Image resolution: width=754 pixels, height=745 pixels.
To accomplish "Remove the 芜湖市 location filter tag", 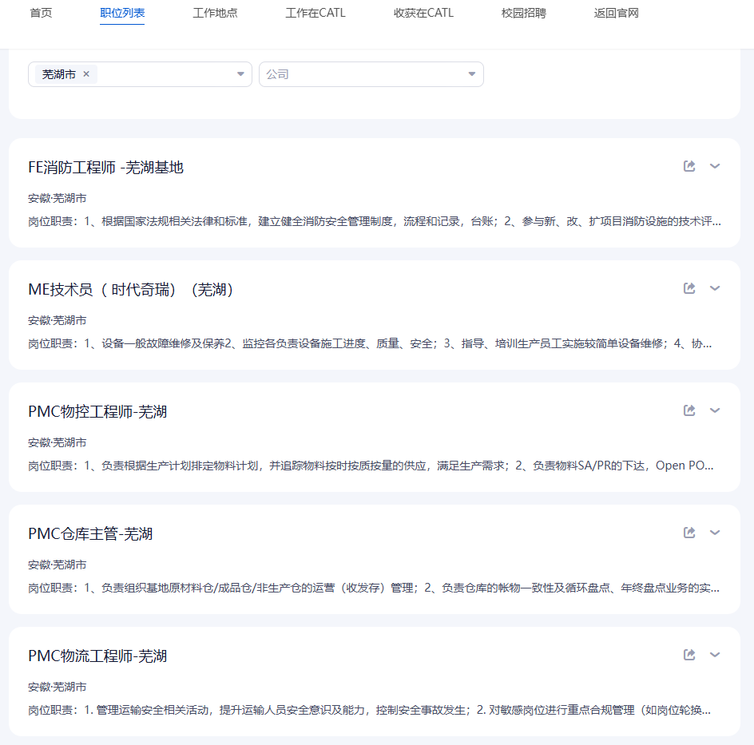I will (86, 74).
